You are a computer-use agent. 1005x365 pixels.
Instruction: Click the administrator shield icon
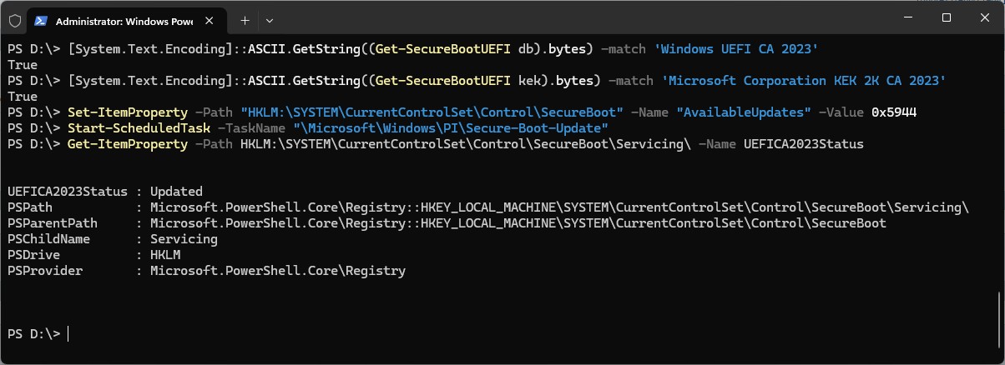point(14,19)
